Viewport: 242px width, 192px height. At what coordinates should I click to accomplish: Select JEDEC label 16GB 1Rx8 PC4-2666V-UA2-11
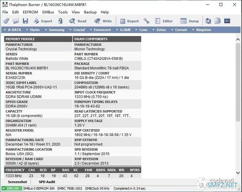tap(31, 87)
